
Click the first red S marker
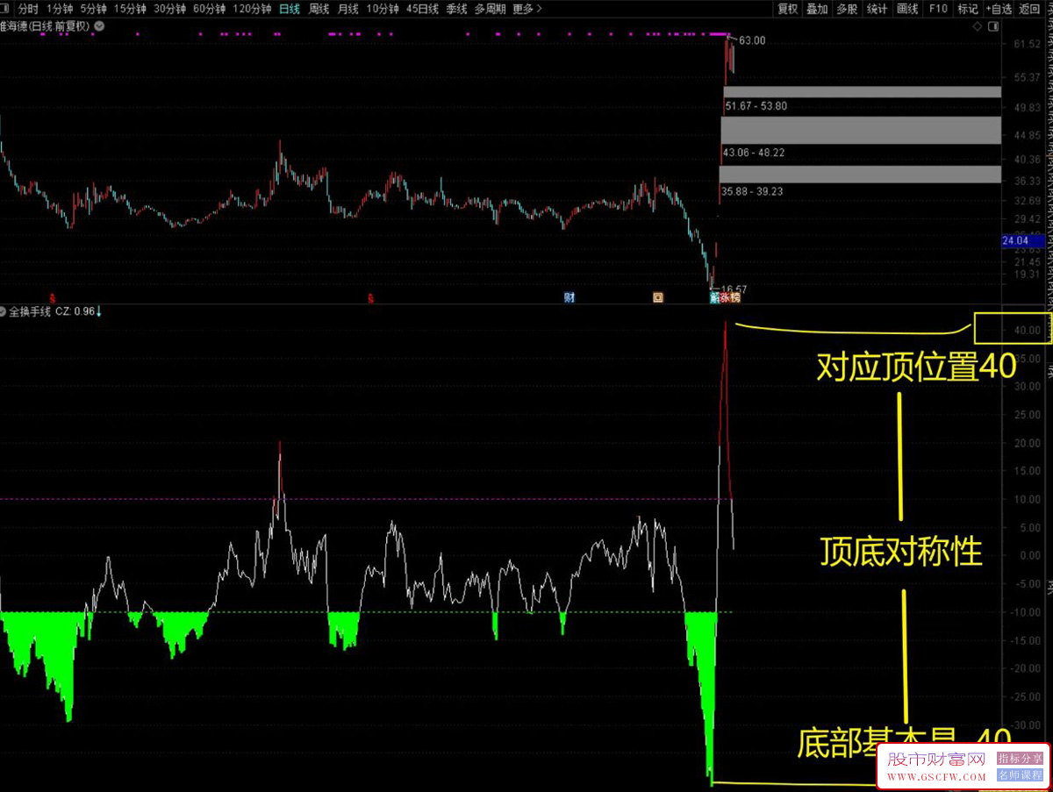[53, 298]
